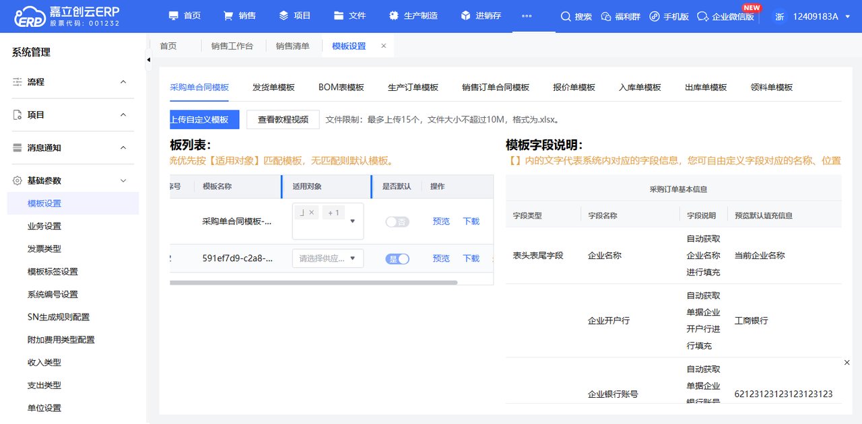Select the 采购单合同模板 tab
This screenshot has height=424, width=862.
[199, 87]
